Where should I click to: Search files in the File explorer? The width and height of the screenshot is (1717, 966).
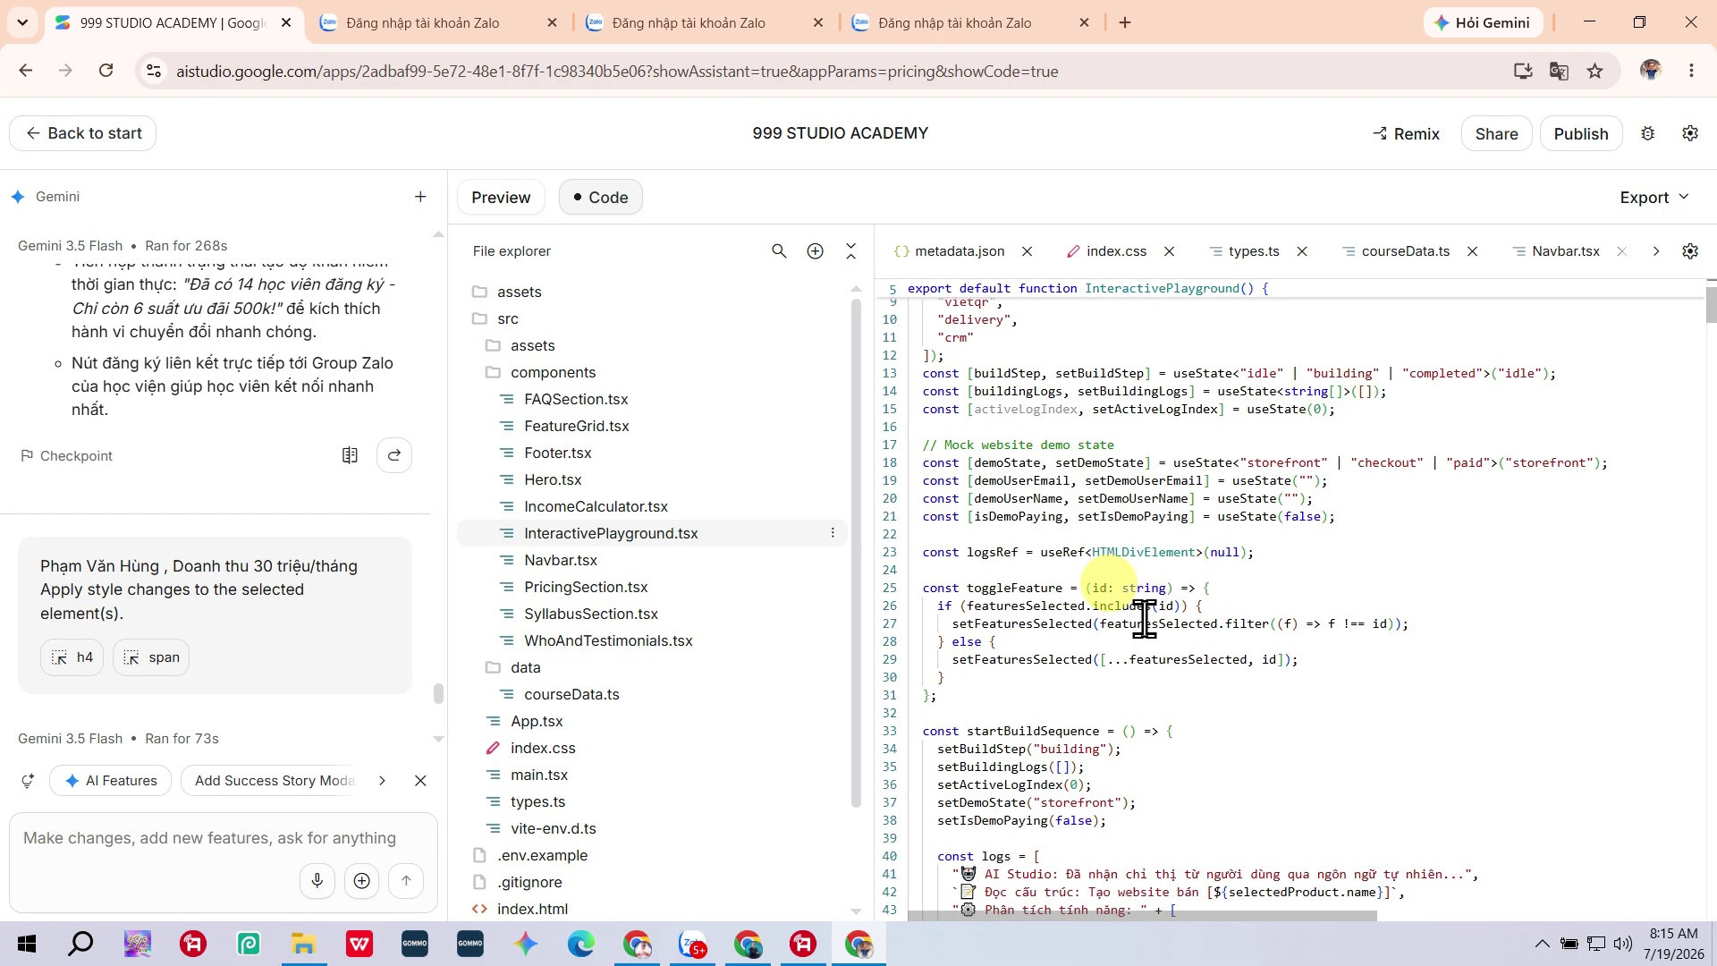click(779, 251)
